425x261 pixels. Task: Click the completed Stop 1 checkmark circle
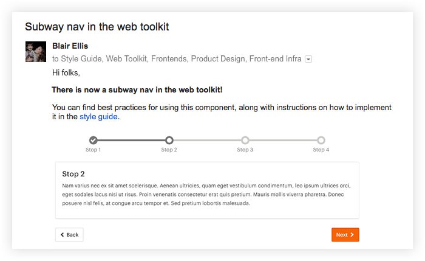[x=93, y=140]
